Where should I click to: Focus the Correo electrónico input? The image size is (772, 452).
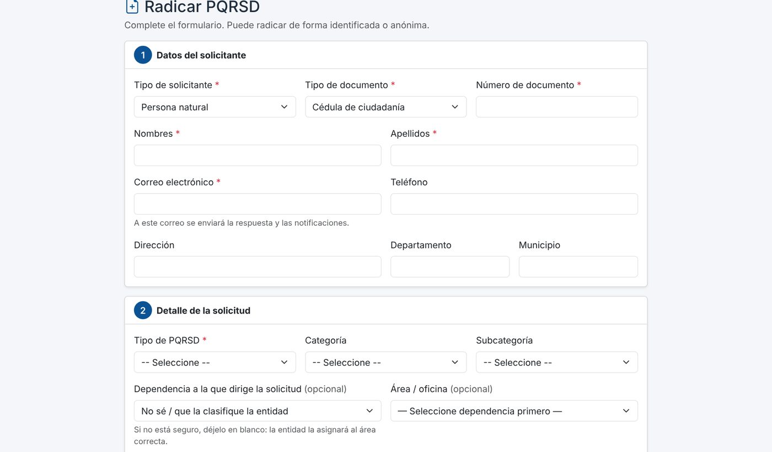[x=258, y=204]
